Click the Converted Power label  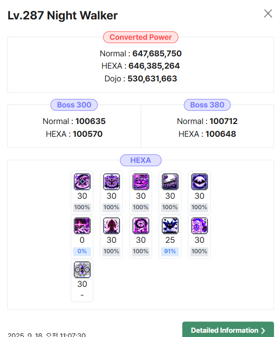140,37
